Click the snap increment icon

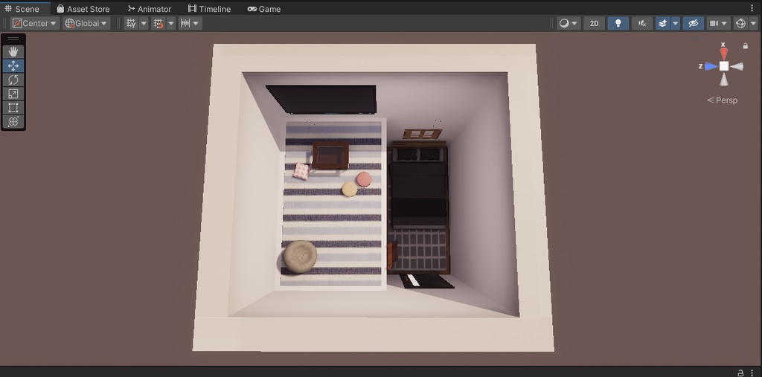tap(185, 23)
